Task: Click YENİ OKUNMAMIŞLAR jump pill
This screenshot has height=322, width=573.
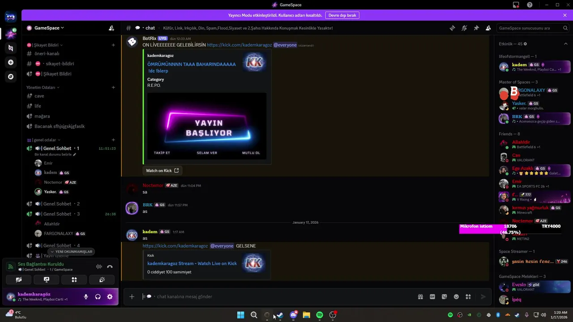Action: coord(72,252)
